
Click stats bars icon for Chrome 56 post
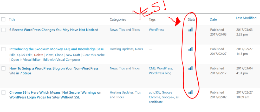(190, 92)
